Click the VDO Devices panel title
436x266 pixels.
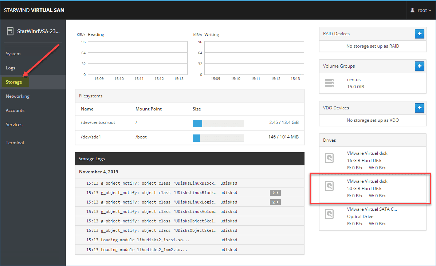pyautogui.click(x=336, y=108)
